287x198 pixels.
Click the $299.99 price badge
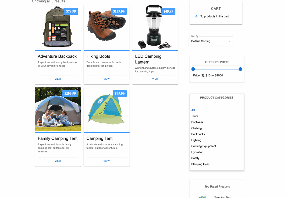[70, 93]
